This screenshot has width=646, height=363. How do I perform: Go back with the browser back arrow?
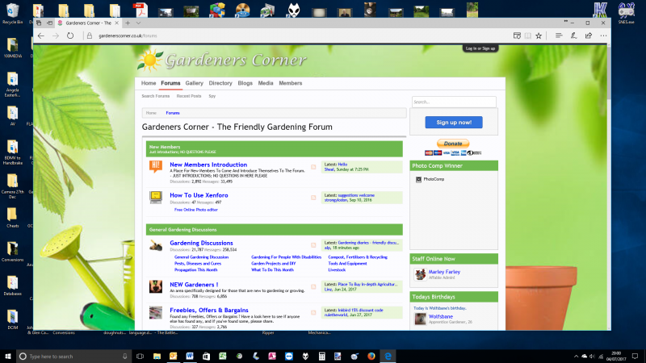click(x=41, y=35)
